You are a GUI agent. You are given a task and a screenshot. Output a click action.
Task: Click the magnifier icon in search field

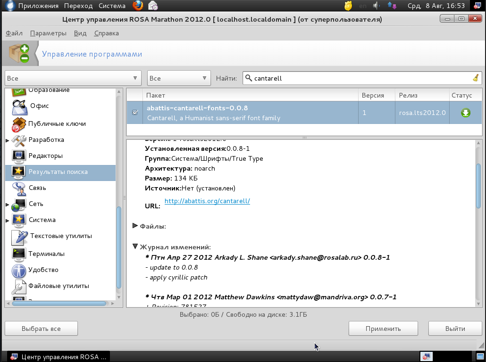pos(248,78)
